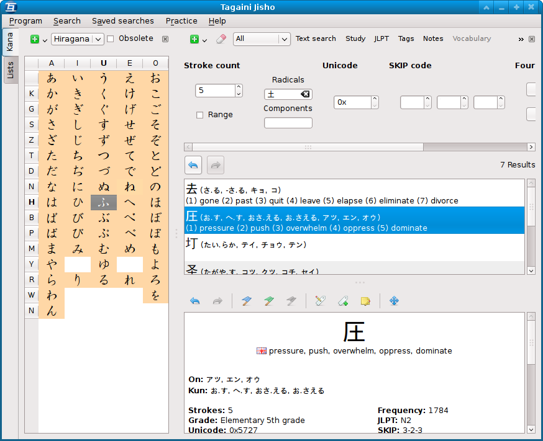Increase the stroke count with up arrow
This screenshot has width=543, height=441.
click(239, 87)
